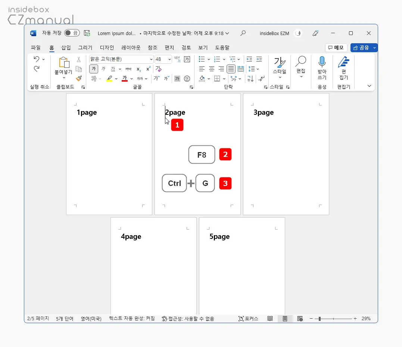
Task: Click 접근성: 사용할 수 없음 status
Action: click(188, 319)
